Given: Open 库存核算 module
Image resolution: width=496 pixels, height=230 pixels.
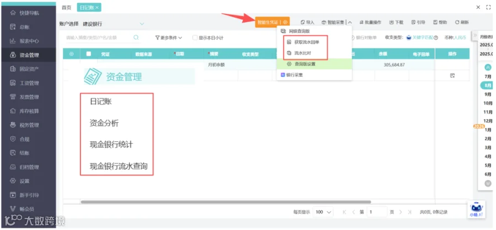Looking at the screenshot, I should pyautogui.click(x=24, y=111).
